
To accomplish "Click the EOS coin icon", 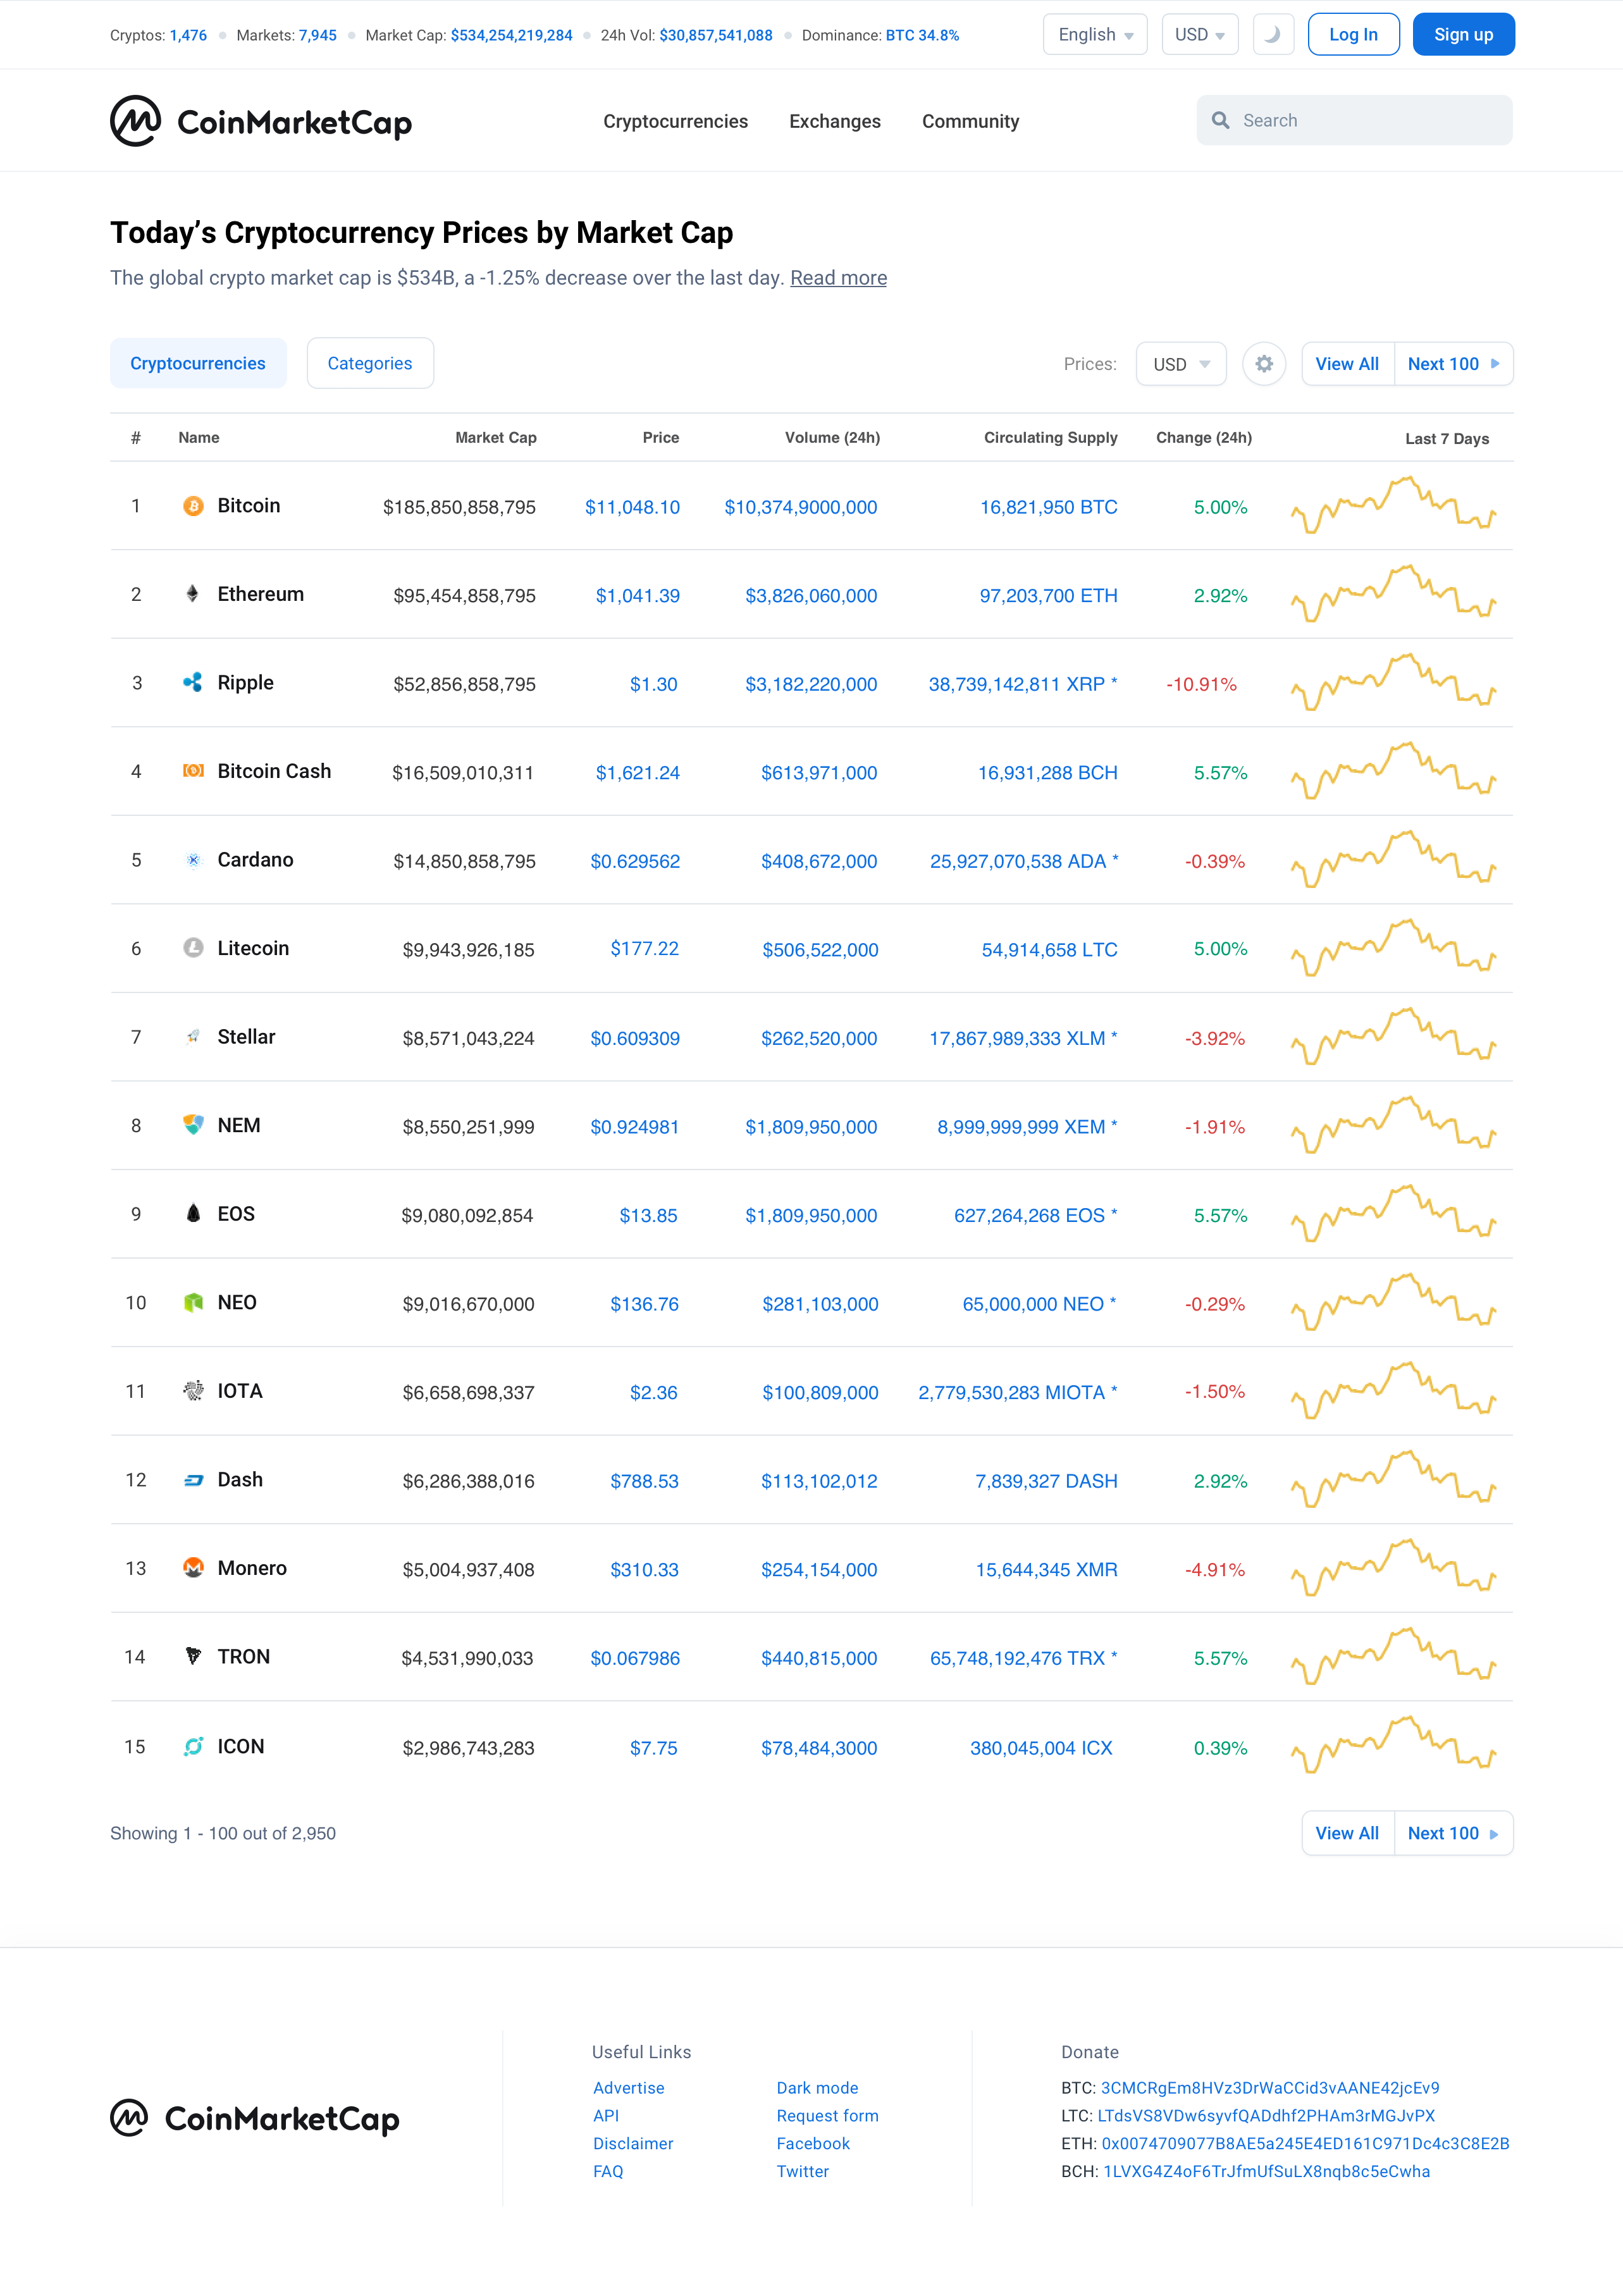I will click(193, 1214).
